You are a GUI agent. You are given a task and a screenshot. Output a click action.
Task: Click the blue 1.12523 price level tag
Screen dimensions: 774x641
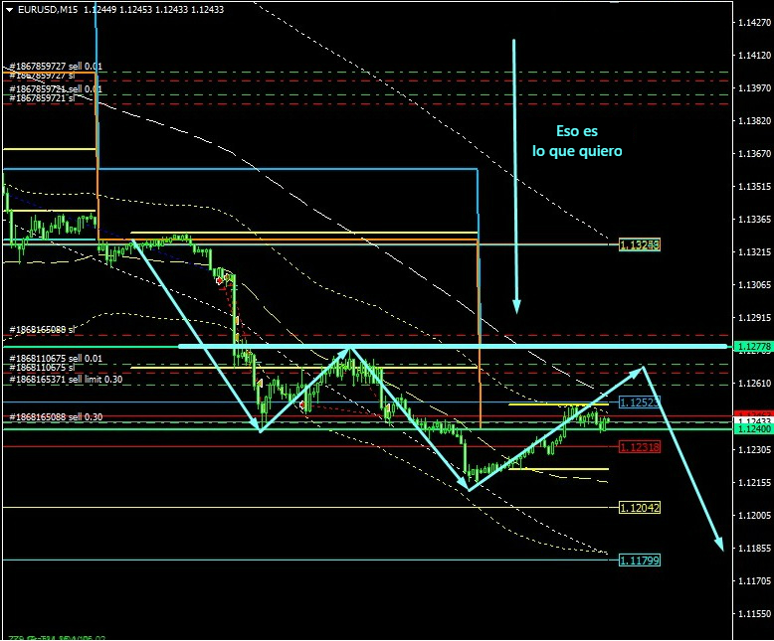click(x=639, y=402)
